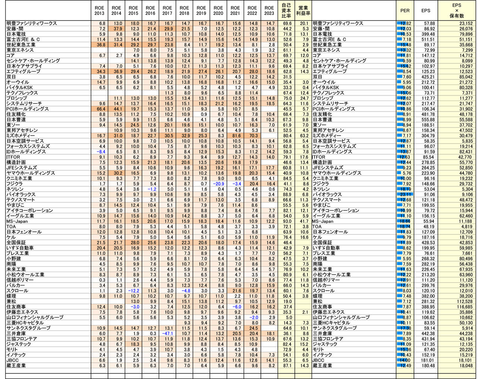This screenshot has width=477, height=379.
Task: Click ROE 81.6 in the ミズホメディー row
Action: [236, 136]
